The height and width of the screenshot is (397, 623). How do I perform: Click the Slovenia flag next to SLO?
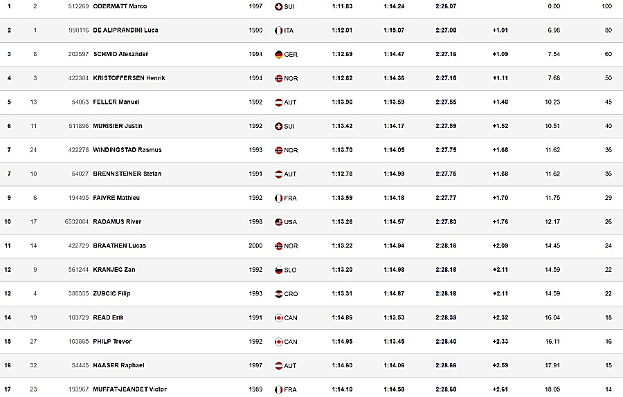click(x=278, y=270)
